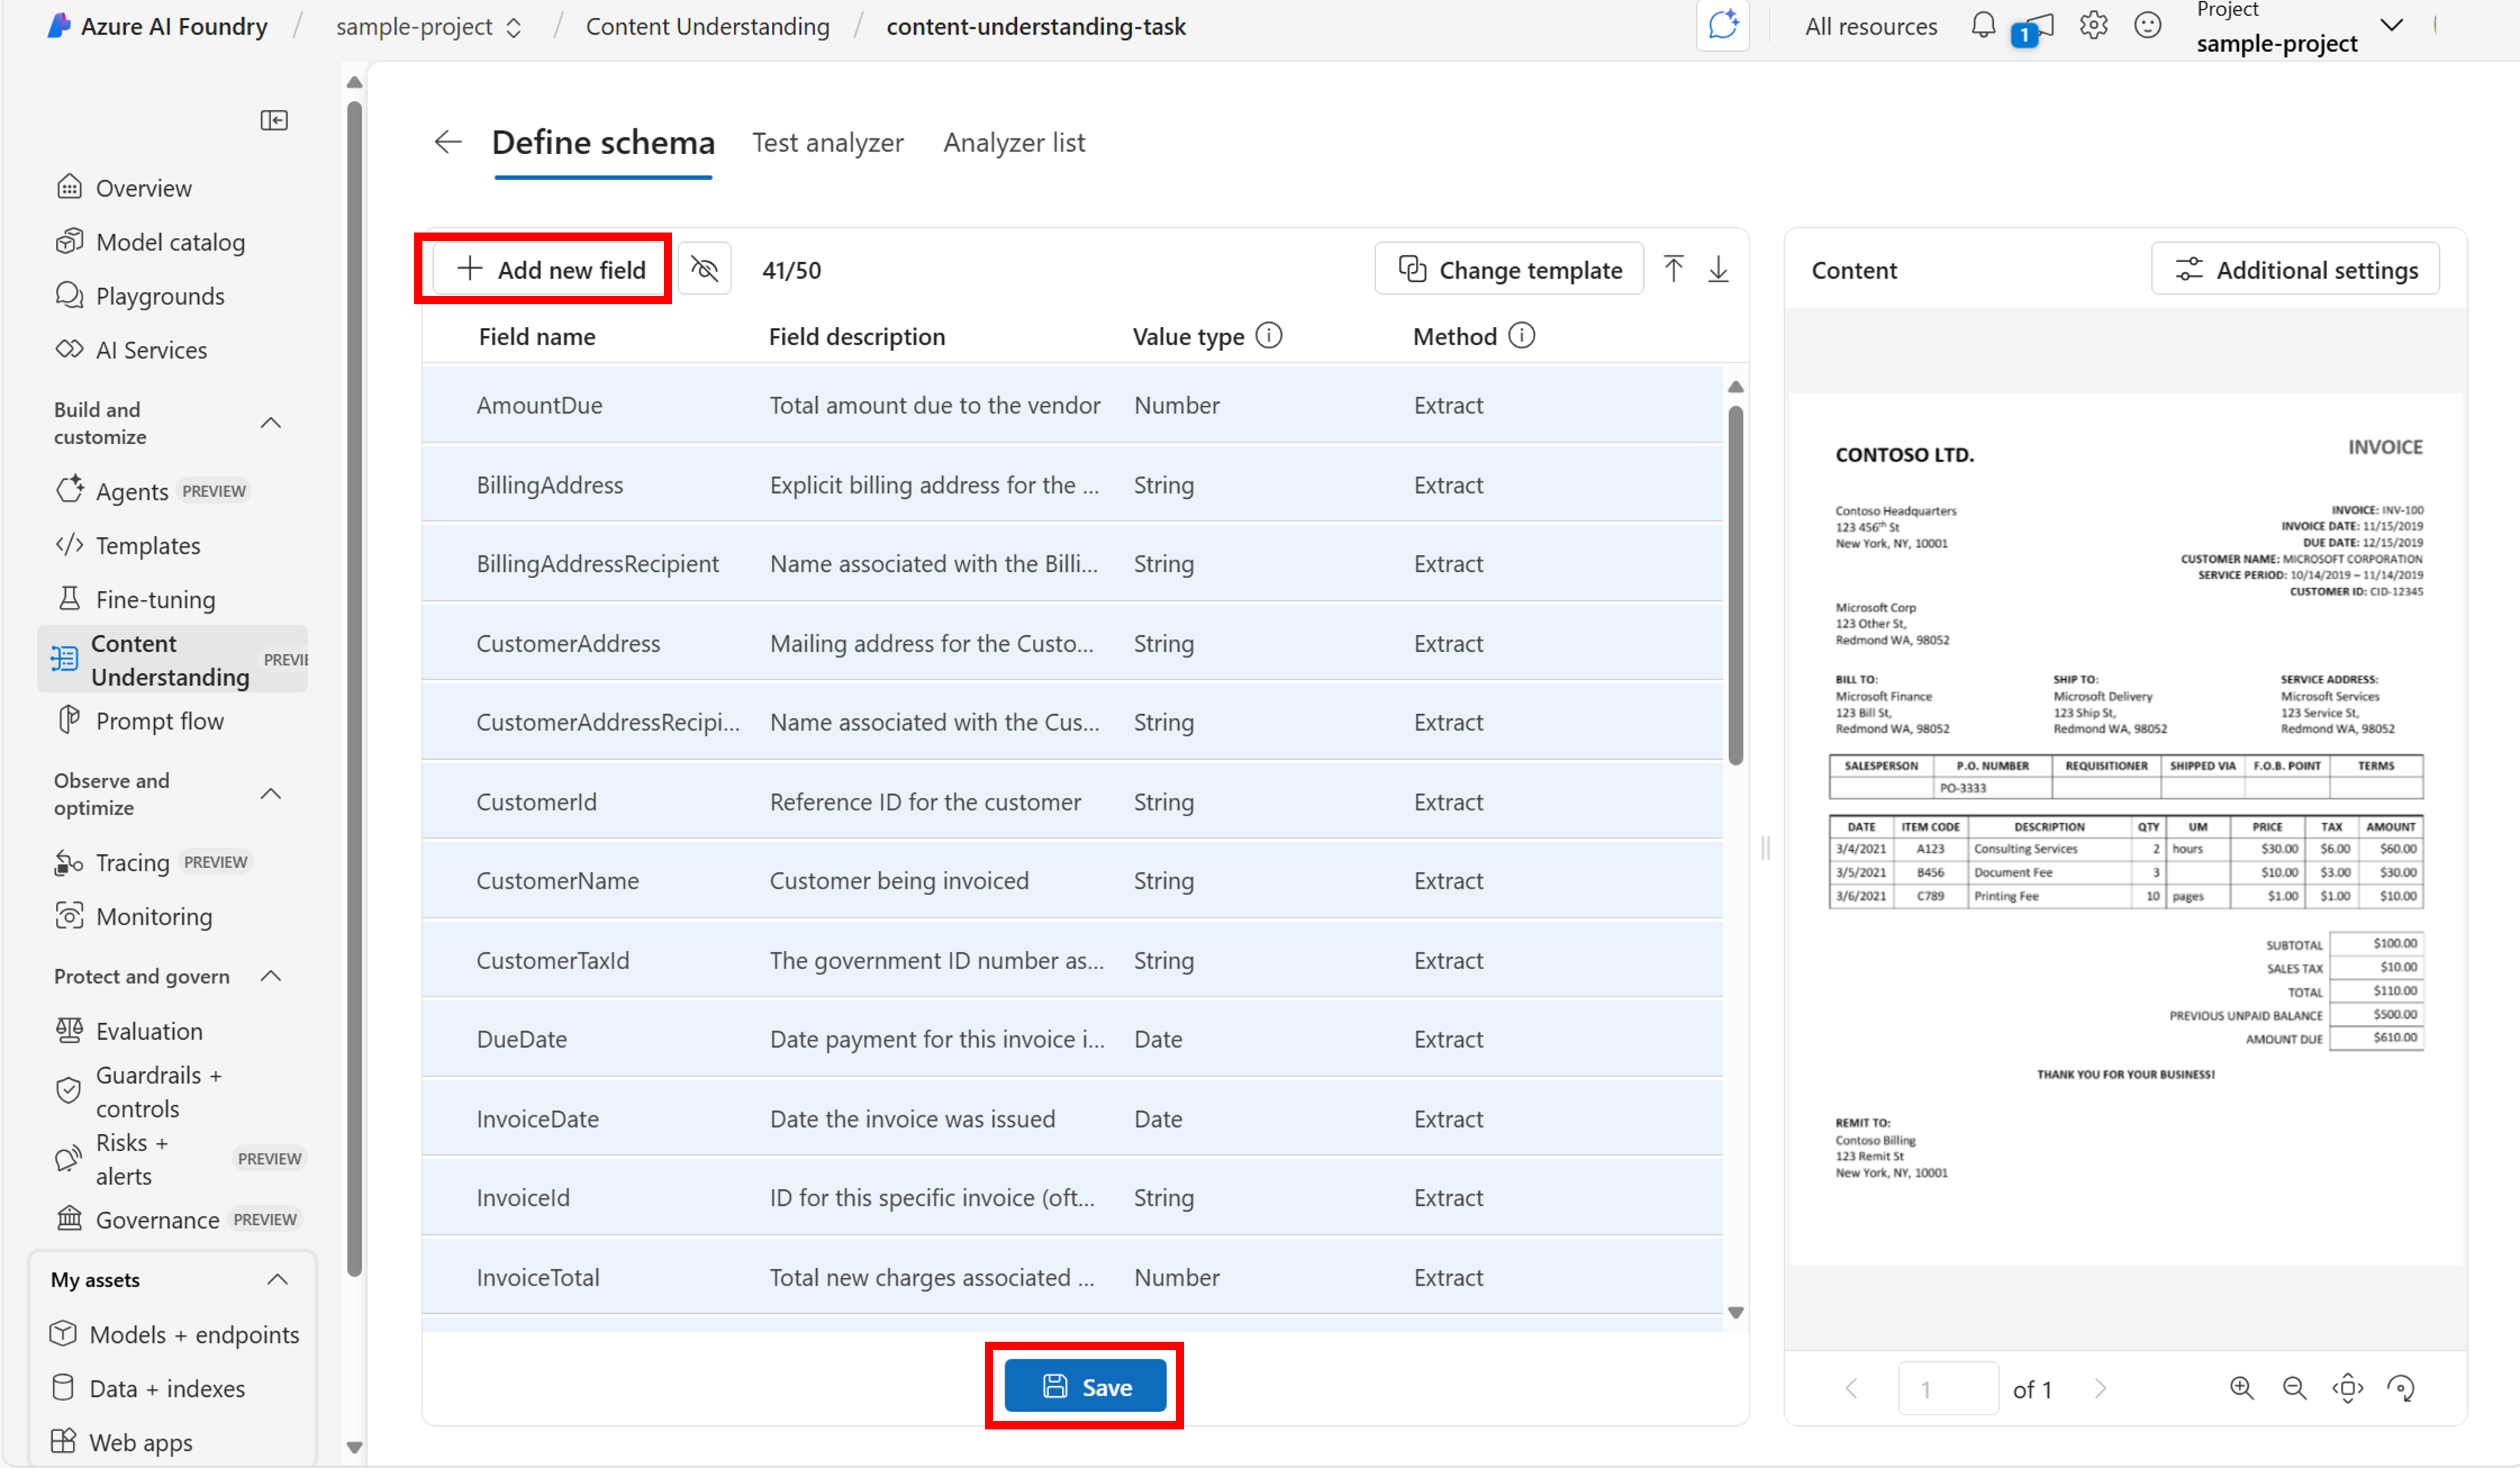This screenshot has height=1468, width=2520.
Task: Select the InvoiceDate field row
Action: (x=1072, y=1119)
